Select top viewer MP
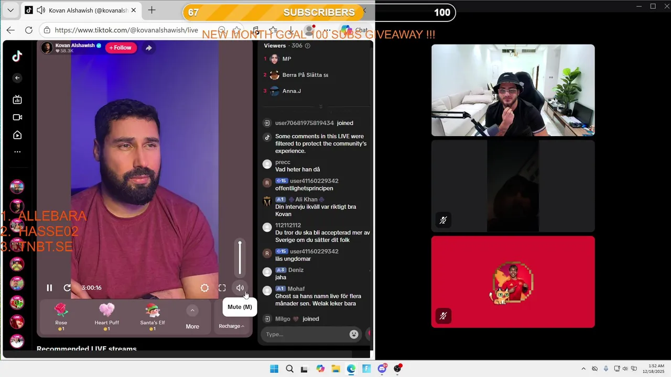671x377 pixels. 287,59
